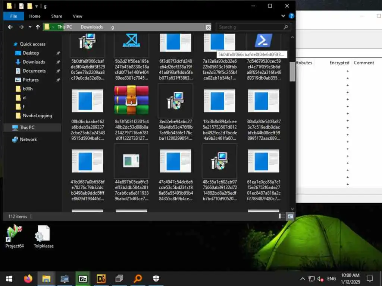Viewport: 382px width, 286px height.
Task: Open the View ribbon tab
Action: (78, 16)
